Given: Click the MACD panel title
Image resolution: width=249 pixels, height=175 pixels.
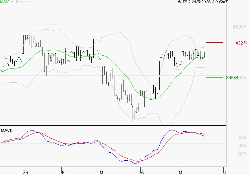Looking at the screenshot, I should pos(7,130).
